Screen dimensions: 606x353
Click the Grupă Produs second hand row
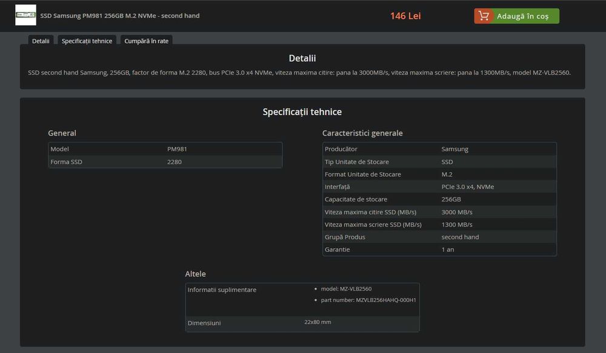tap(439, 237)
